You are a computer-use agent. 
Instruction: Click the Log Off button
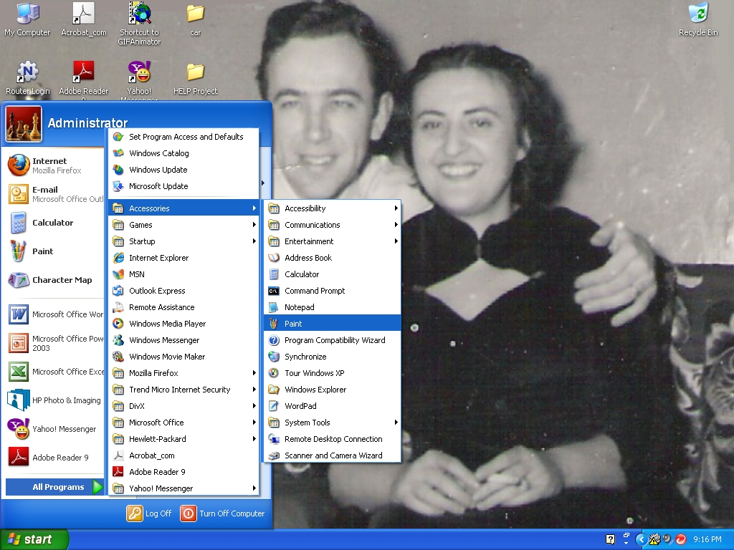tap(149, 513)
